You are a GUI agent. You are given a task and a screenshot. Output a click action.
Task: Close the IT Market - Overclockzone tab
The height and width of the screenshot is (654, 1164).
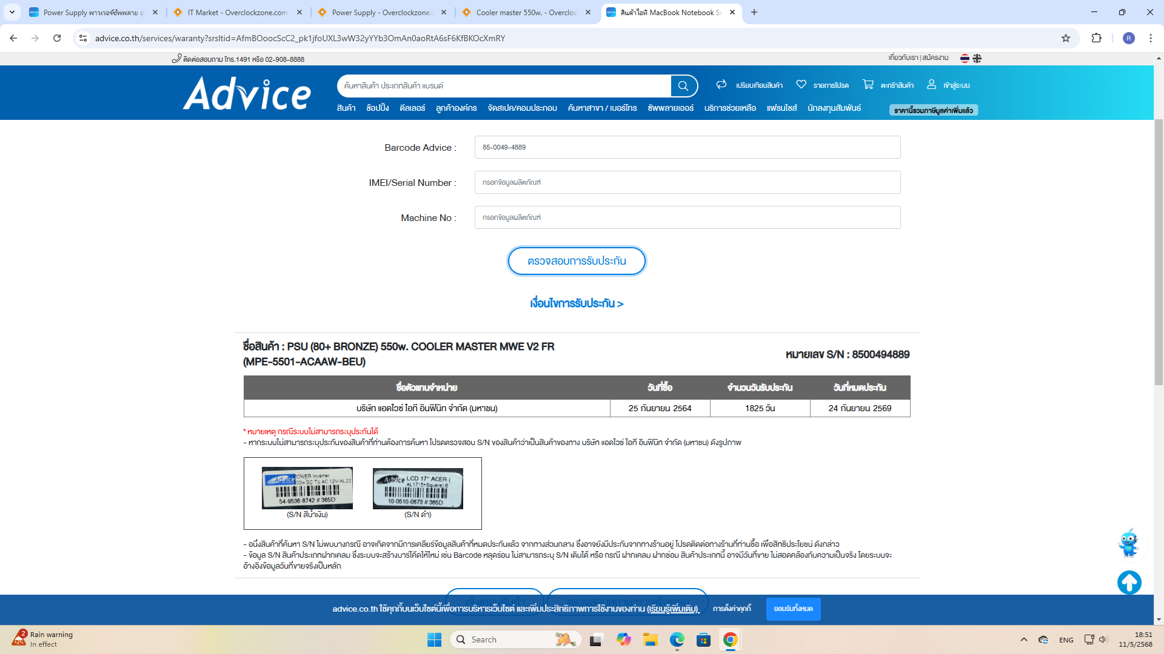[299, 12]
